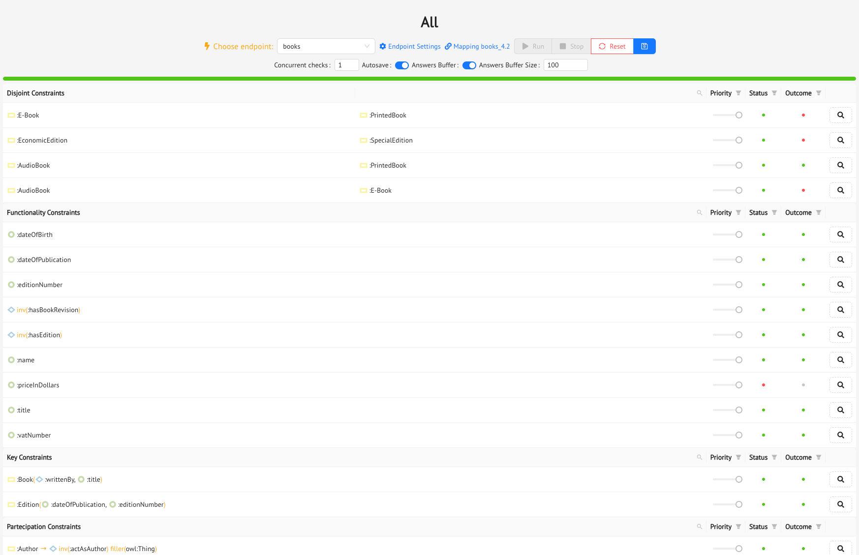The height and width of the screenshot is (555, 859).
Task: Click the Run button
Action: (x=533, y=46)
